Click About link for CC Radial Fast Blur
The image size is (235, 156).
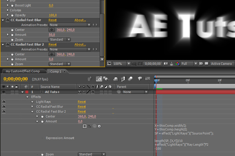[80, 20]
